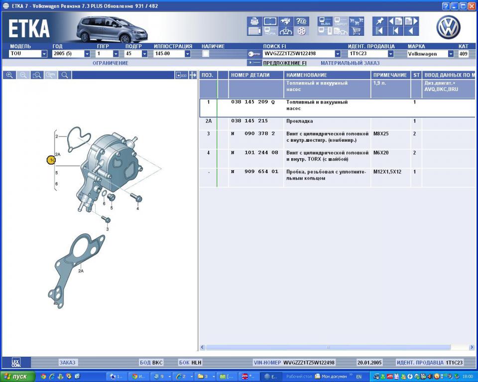
Task: Expand the ИДЕНТ. ПРОДАВЦА dropdown
Action: click(390, 54)
